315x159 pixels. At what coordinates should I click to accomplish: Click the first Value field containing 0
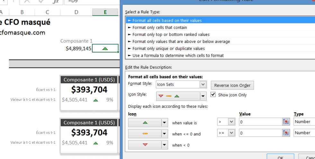pyautogui.click(x=260, y=122)
